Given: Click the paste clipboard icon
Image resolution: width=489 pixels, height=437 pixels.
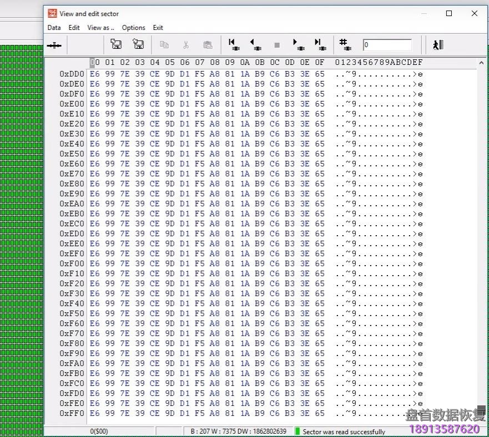Looking at the screenshot, I should [x=208, y=45].
